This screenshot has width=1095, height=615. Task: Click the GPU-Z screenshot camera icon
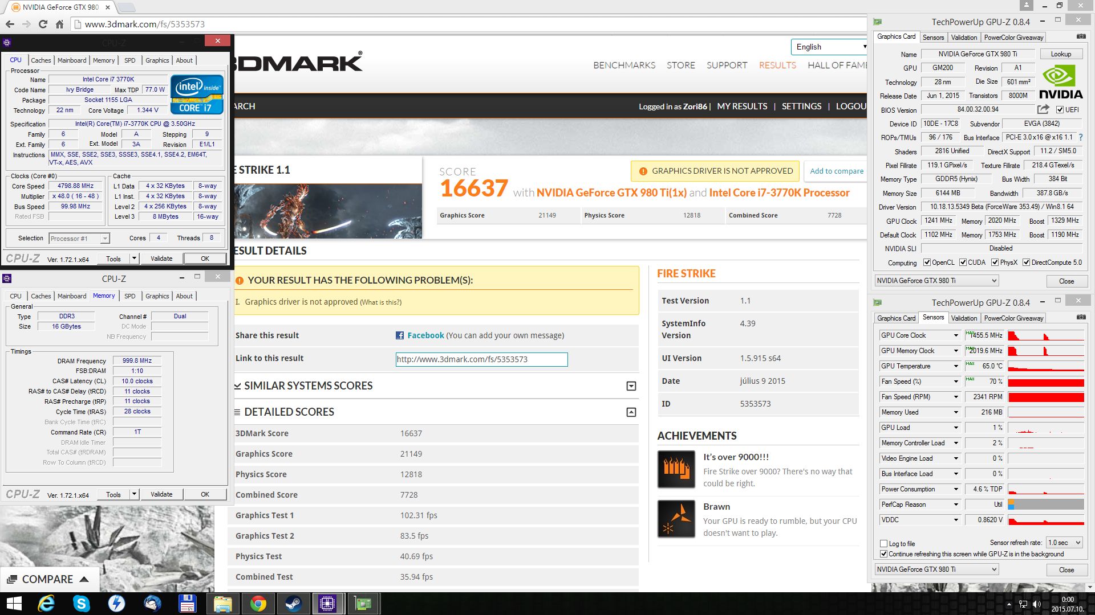coord(1081,36)
